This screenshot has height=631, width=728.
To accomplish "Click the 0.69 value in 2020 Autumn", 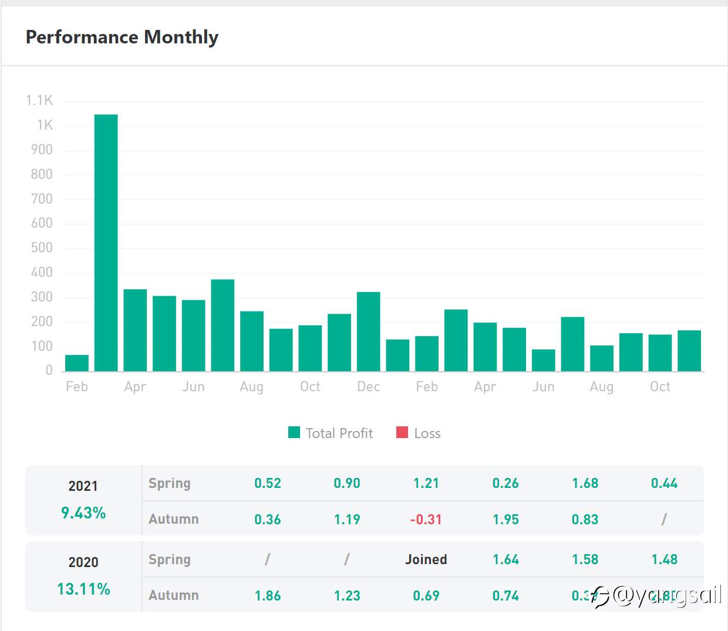I will coord(426,596).
